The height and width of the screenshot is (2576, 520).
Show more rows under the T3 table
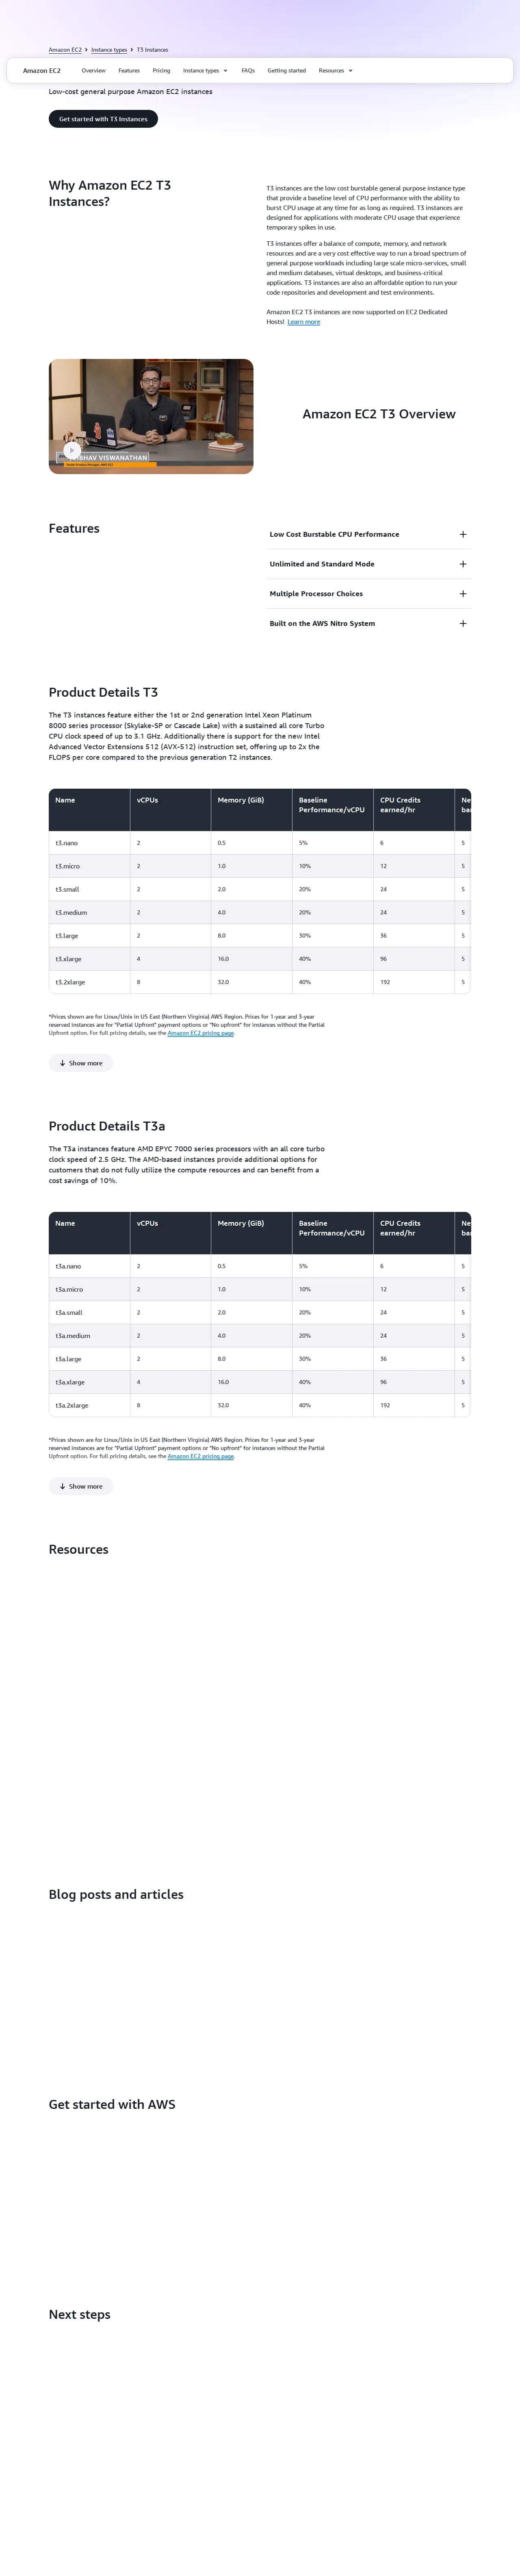coord(81,1063)
